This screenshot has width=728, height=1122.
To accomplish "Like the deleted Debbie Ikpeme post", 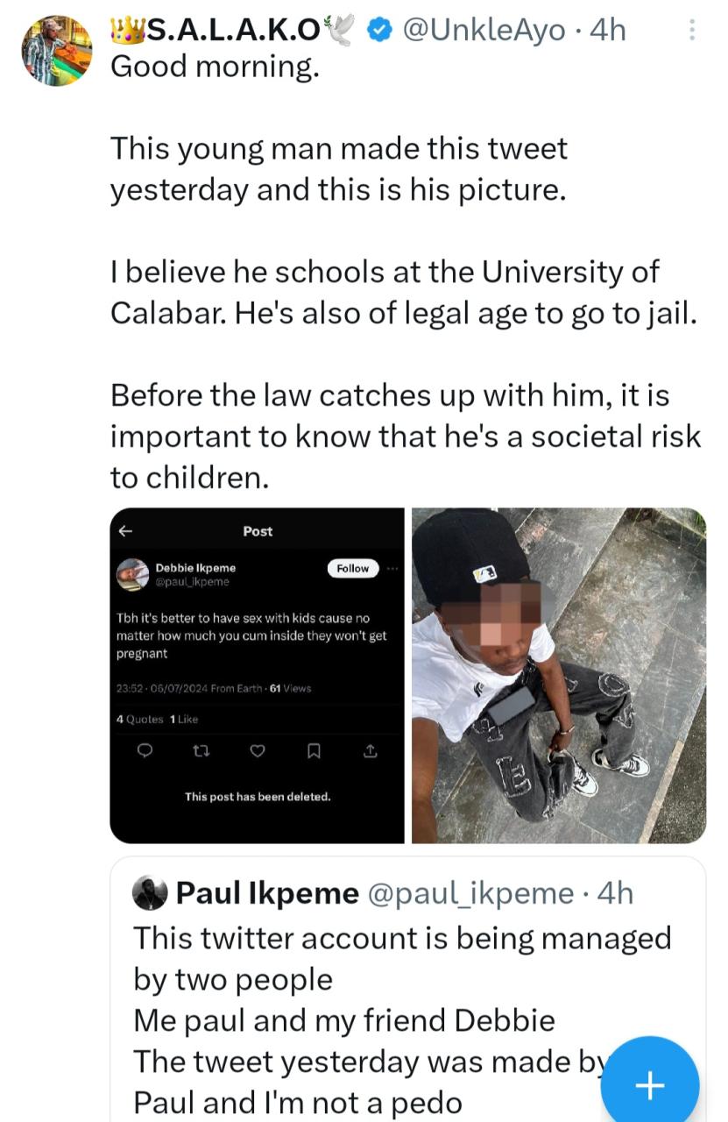I will (257, 751).
